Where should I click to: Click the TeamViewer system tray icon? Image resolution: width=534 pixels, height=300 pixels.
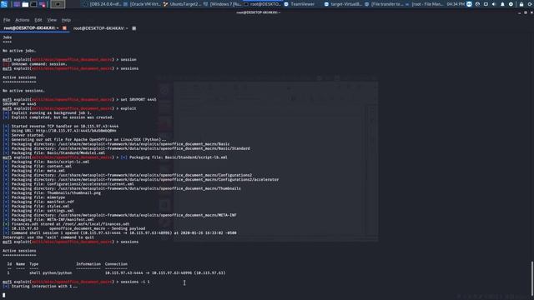469,4
